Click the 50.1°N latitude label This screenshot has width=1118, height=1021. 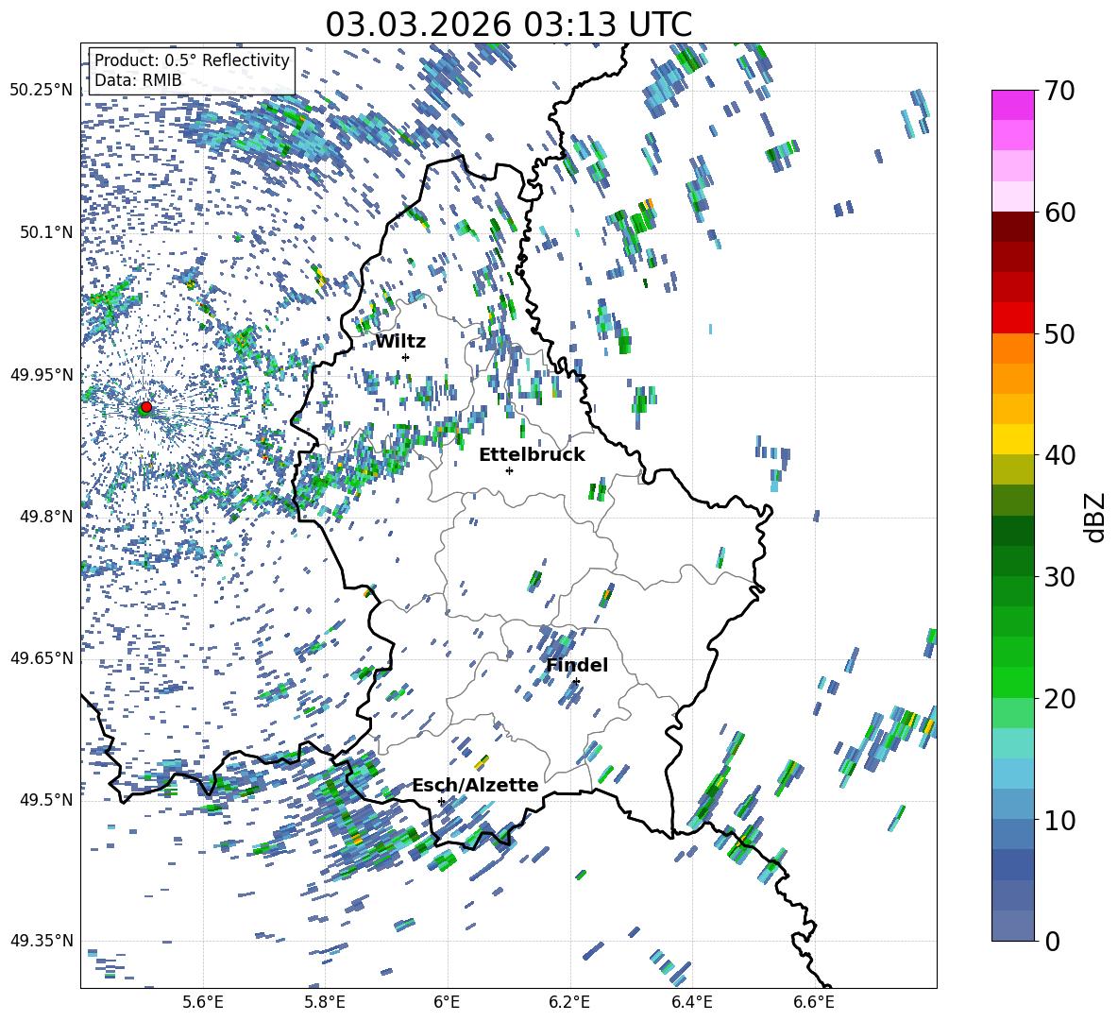[45, 232]
